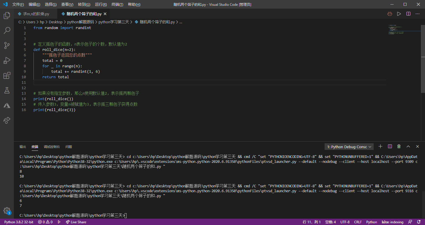Open the 选择(S) menu
Viewport: 425px width, 225px height.
point(51,4)
